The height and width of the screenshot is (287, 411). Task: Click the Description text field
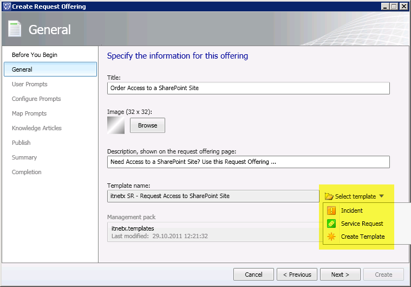click(x=249, y=162)
